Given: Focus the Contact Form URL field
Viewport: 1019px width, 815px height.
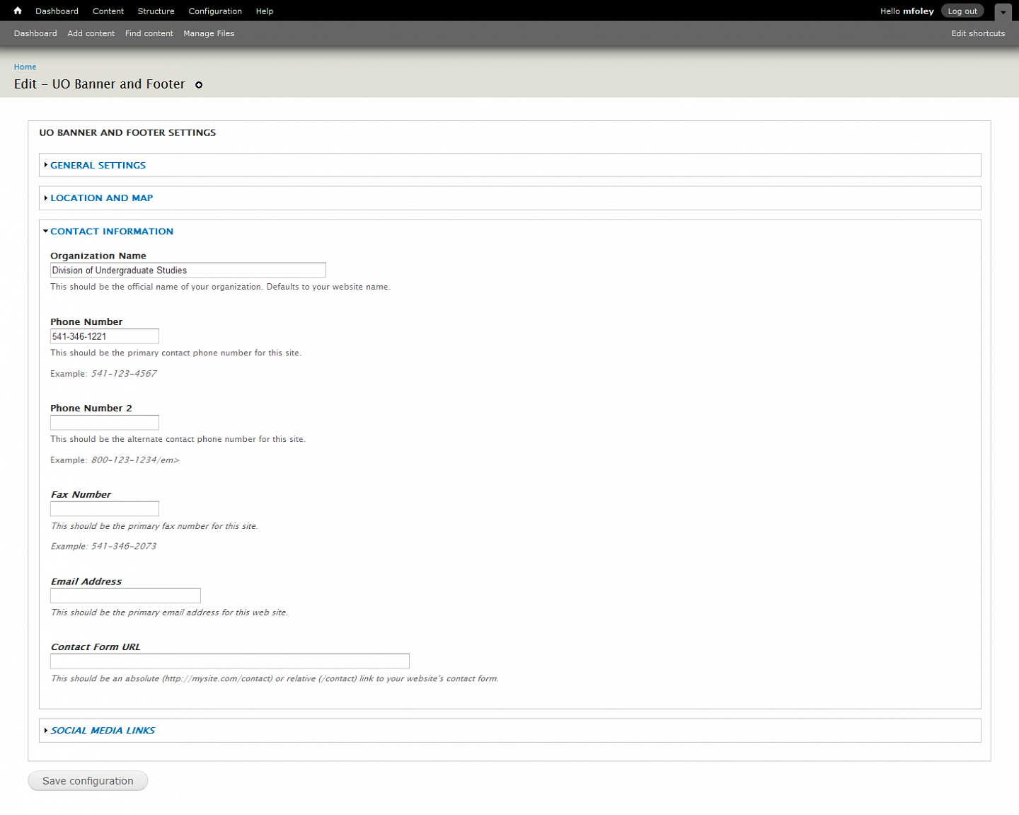Looking at the screenshot, I should click(230, 661).
